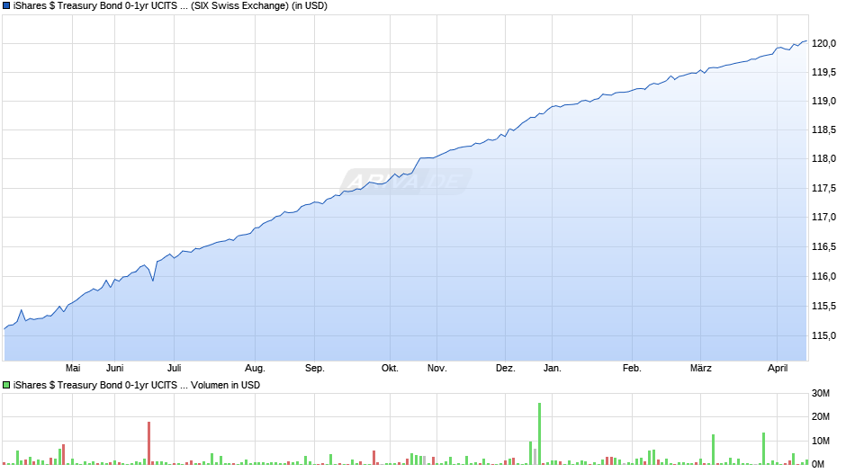Click the 'Juli' x-axis label
The height and width of the screenshot is (473, 846).
[175, 369]
